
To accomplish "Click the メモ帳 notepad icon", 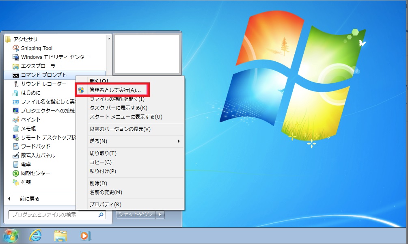I will tap(16, 129).
